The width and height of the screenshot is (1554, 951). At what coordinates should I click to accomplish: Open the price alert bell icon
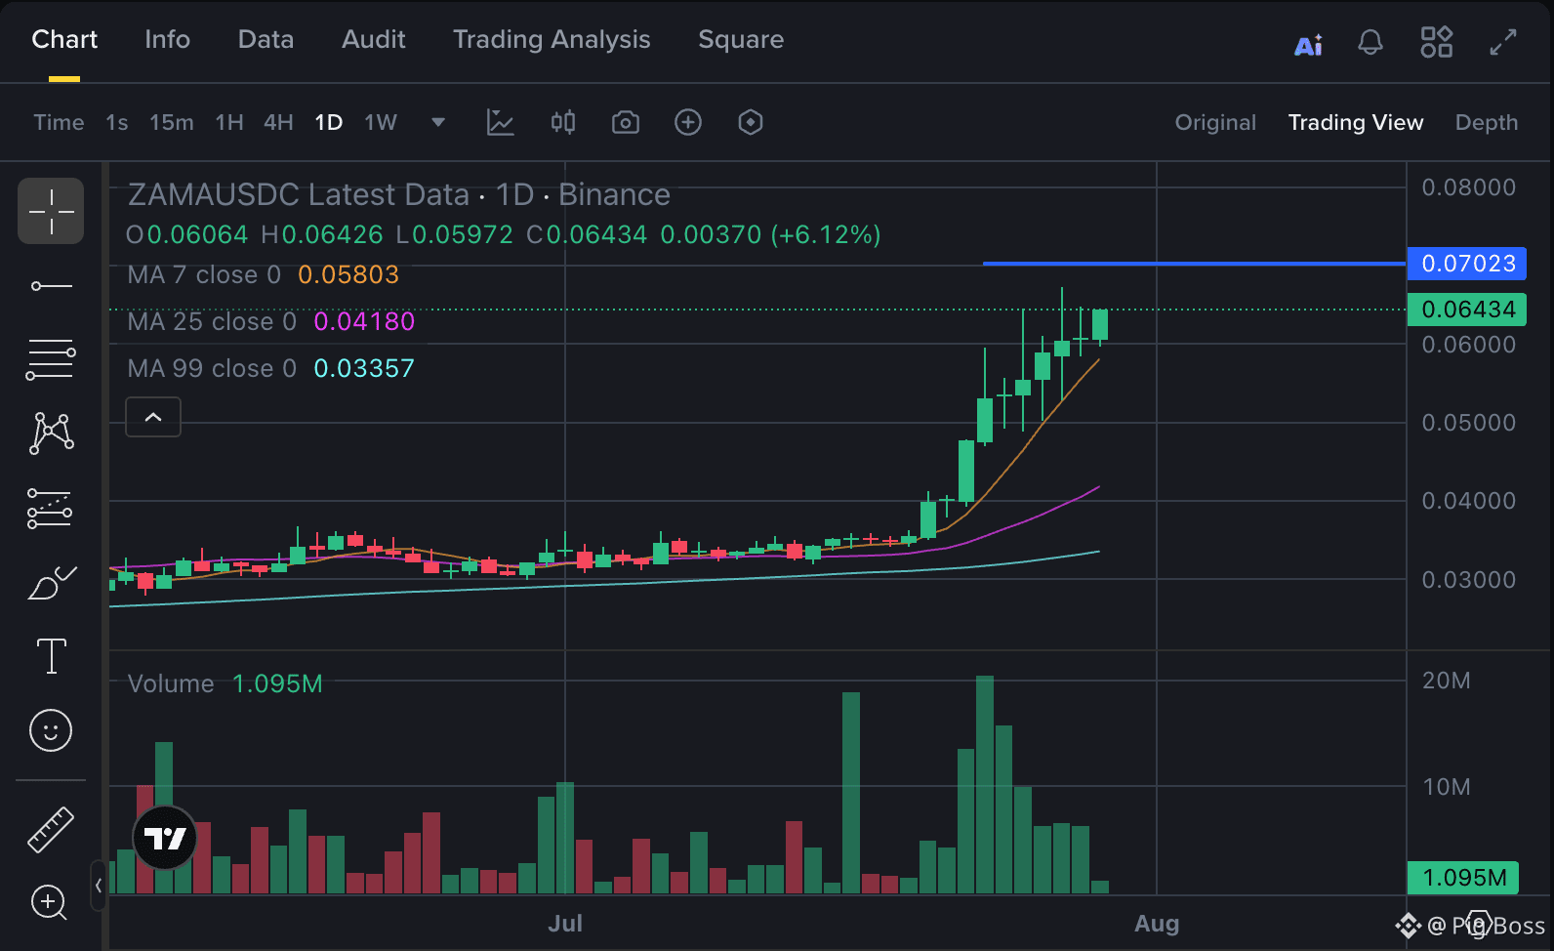point(1370,42)
